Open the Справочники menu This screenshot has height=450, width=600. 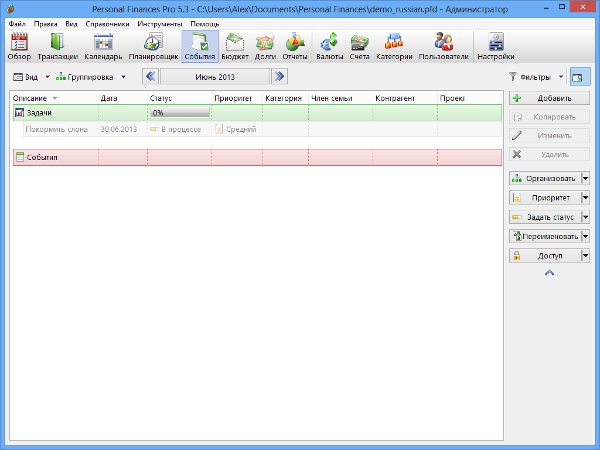click(107, 24)
